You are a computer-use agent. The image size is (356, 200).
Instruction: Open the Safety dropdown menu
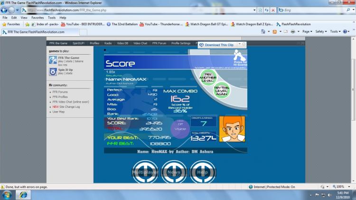pos(321,31)
